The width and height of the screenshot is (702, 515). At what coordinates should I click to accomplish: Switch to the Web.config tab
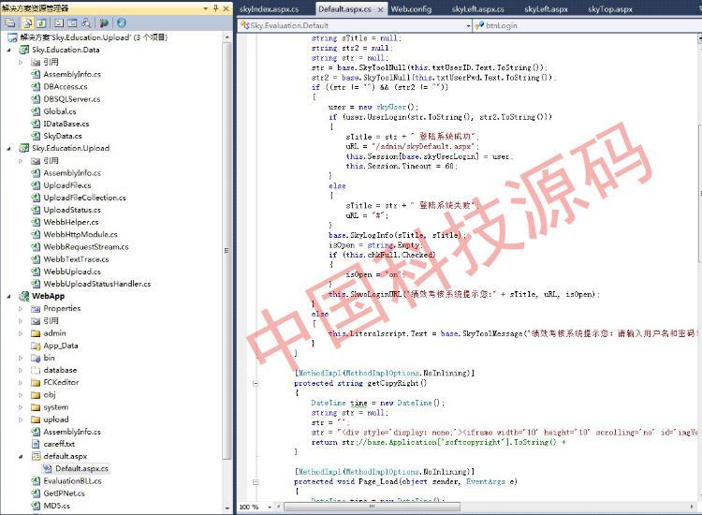tap(411, 9)
